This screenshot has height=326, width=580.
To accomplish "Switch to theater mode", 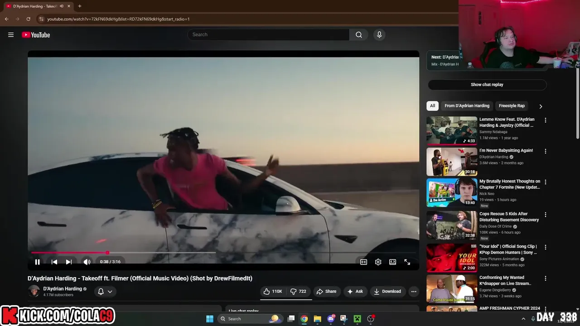I will pyautogui.click(x=393, y=262).
